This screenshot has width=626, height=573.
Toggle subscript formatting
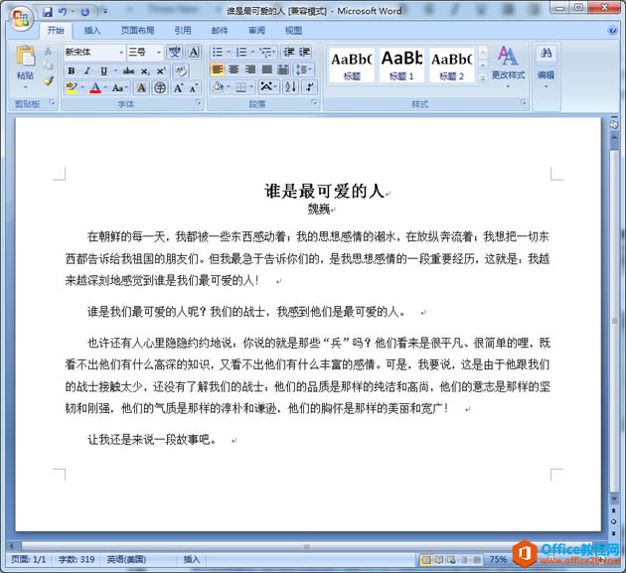[x=144, y=72]
